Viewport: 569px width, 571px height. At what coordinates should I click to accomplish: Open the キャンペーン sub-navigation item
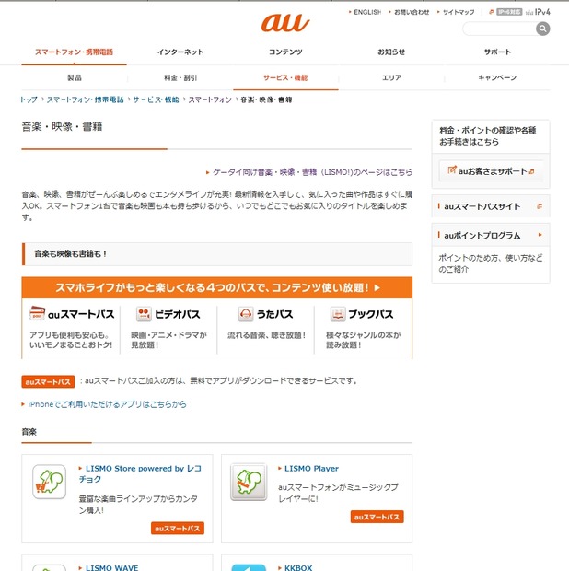click(497, 77)
